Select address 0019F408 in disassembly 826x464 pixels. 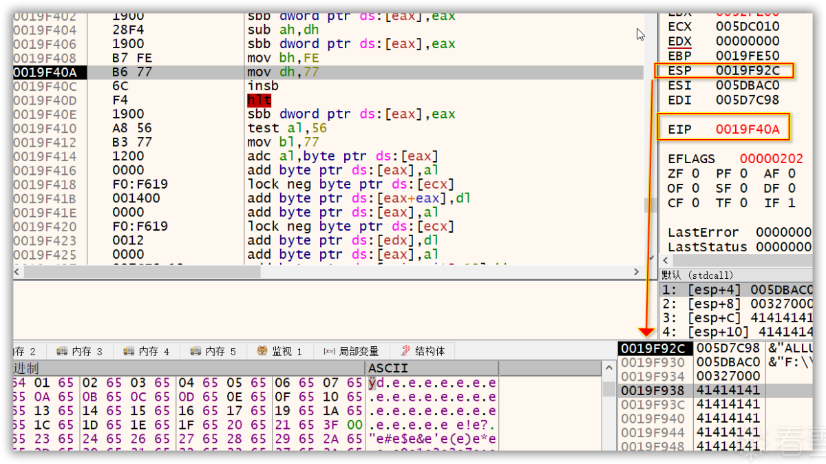[x=45, y=58]
